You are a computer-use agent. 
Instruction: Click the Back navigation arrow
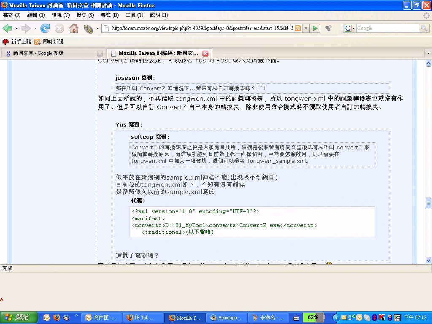point(7,28)
